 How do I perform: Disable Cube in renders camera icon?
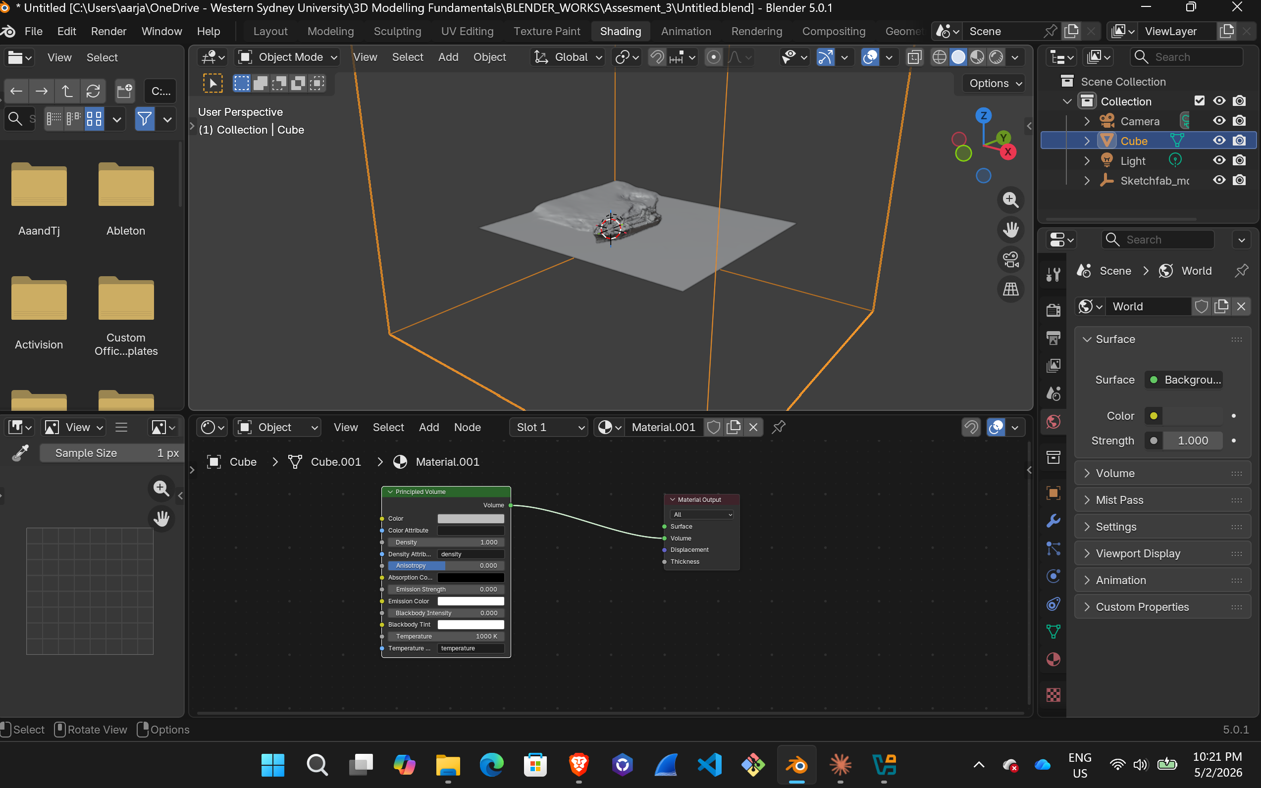pyautogui.click(x=1239, y=141)
